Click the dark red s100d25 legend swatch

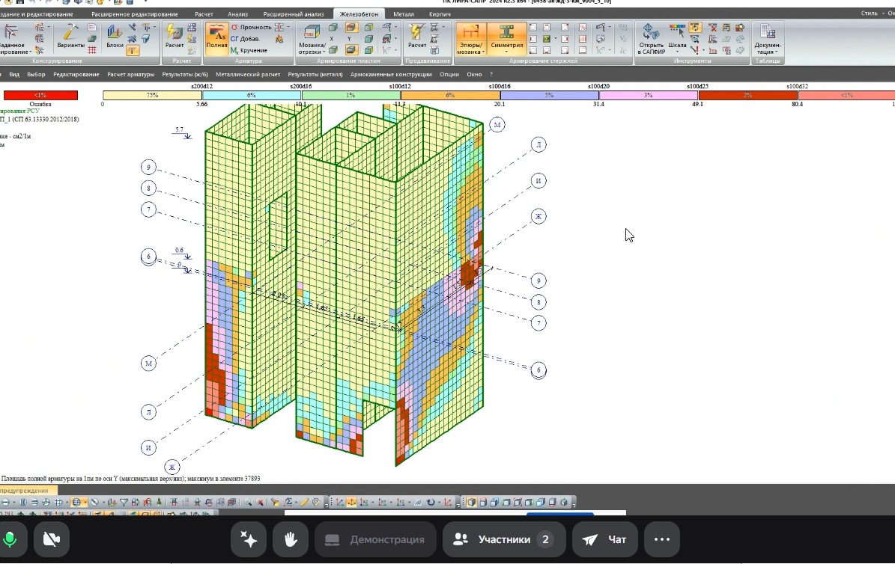point(747,95)
